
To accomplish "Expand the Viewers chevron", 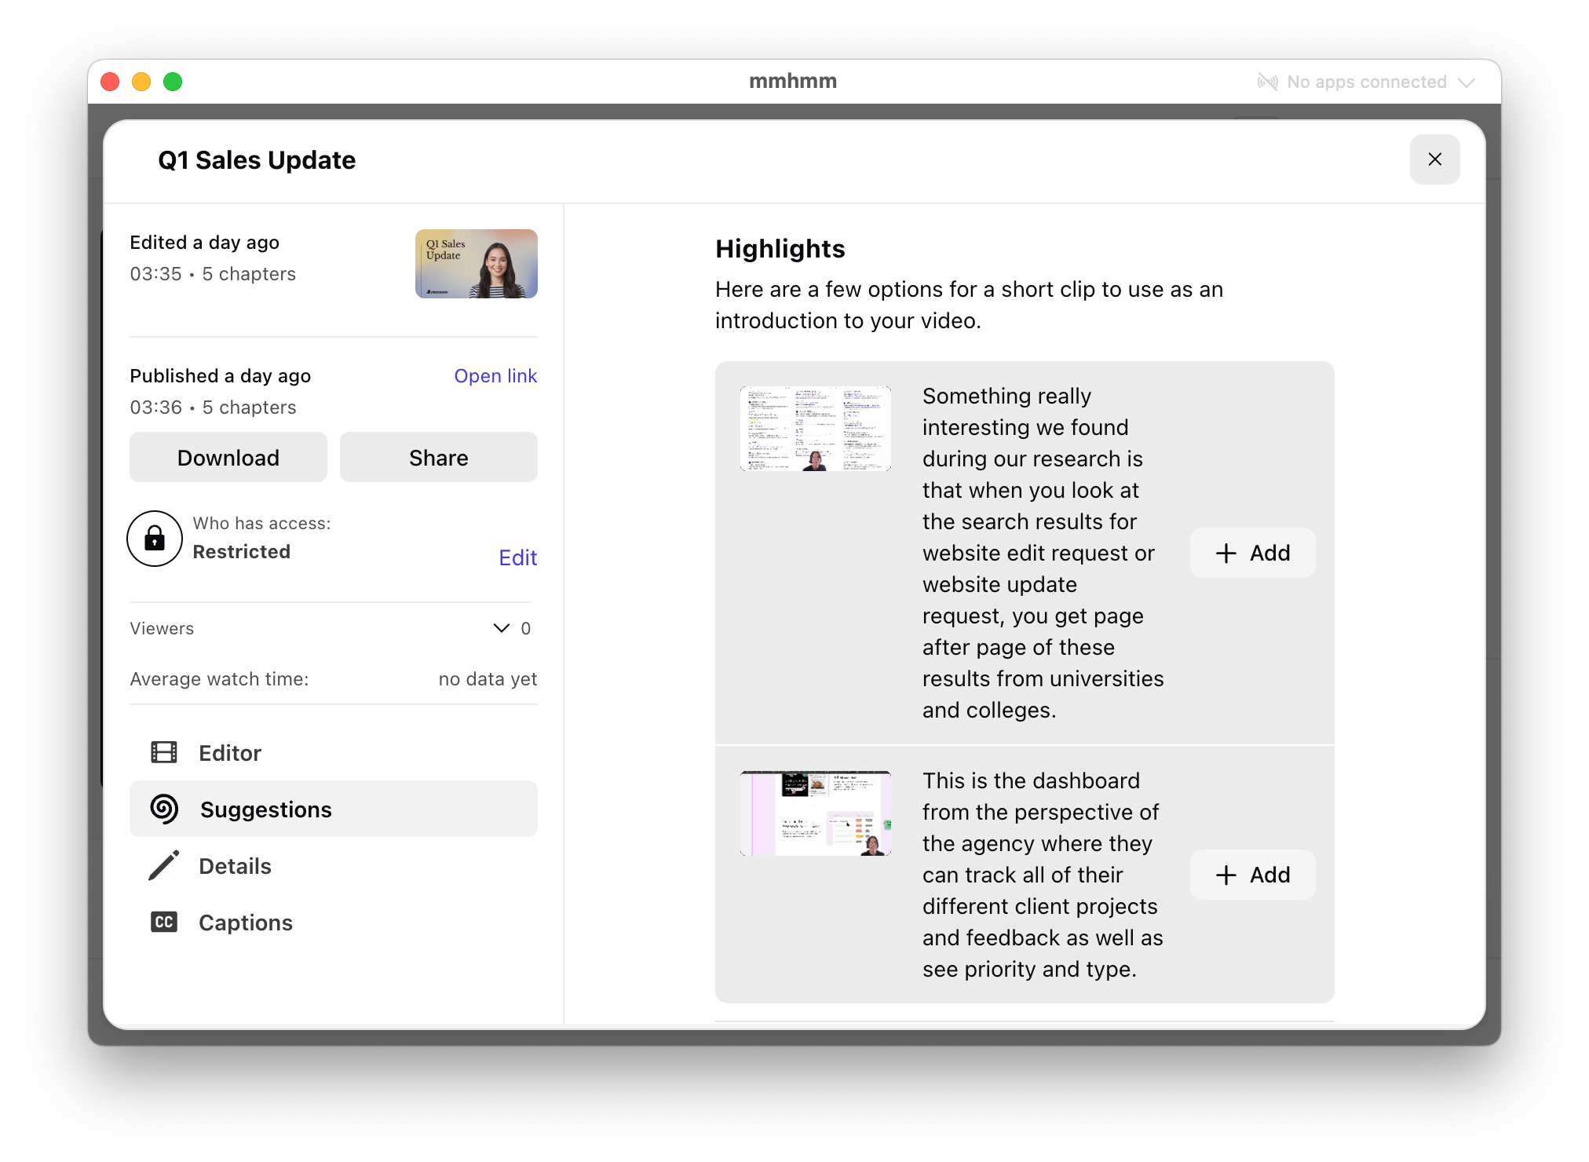I will [x=501, y=628].
